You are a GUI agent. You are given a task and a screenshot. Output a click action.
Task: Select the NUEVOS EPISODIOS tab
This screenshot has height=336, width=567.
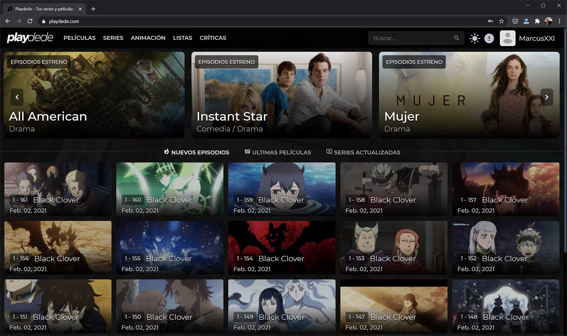tap(197, 152)
